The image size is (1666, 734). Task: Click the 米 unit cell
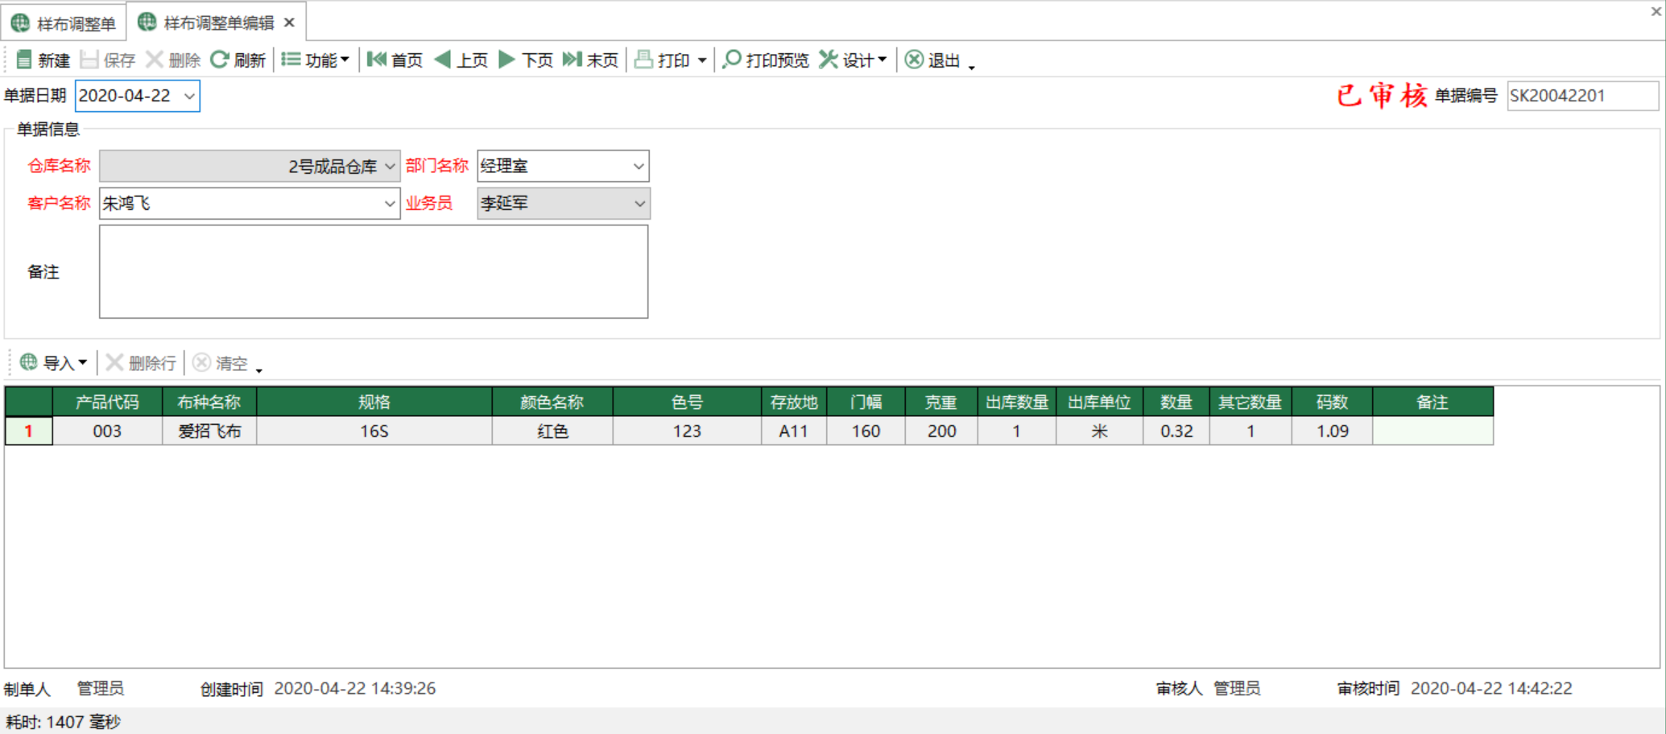tap(1100, 431)
